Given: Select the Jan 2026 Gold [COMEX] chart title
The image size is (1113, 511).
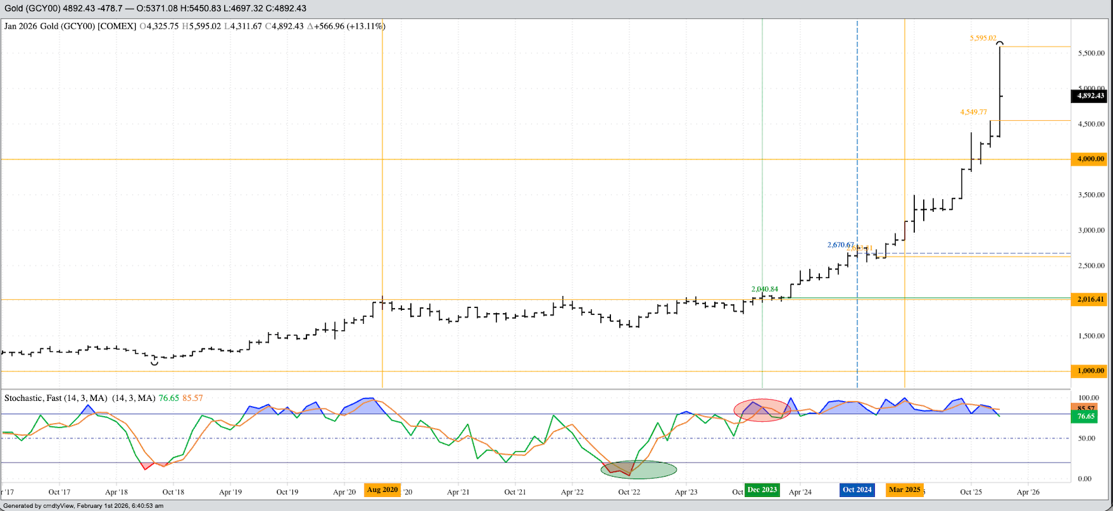Looking at the screenshot, I should click(70, 26).
